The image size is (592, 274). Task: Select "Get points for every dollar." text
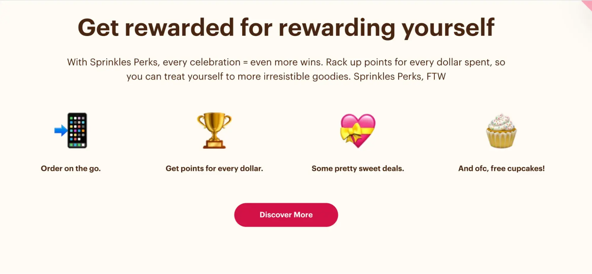[x=214, y=169]
